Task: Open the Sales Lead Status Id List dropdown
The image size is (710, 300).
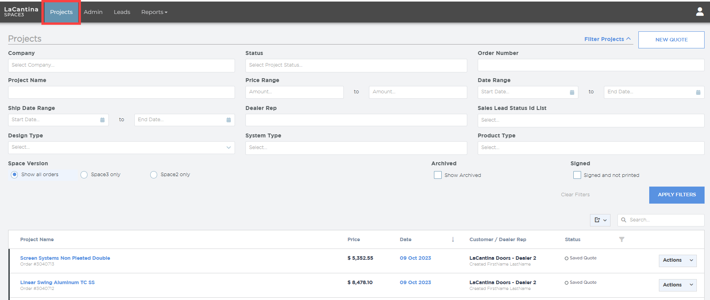Action: [591, 120]
